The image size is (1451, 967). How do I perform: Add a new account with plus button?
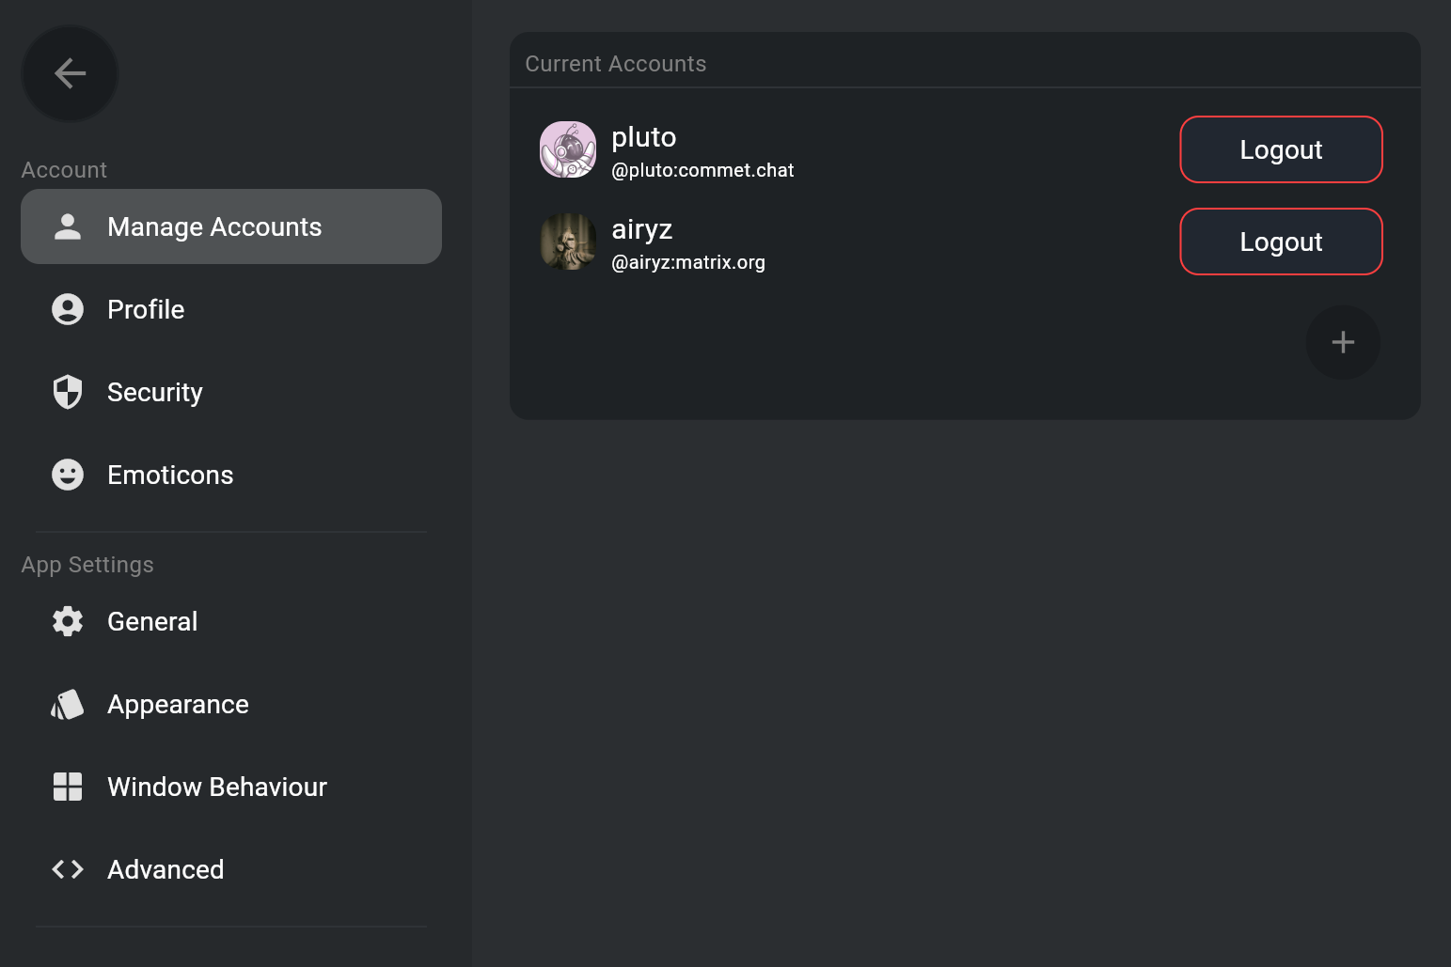tap(1343, 342)
